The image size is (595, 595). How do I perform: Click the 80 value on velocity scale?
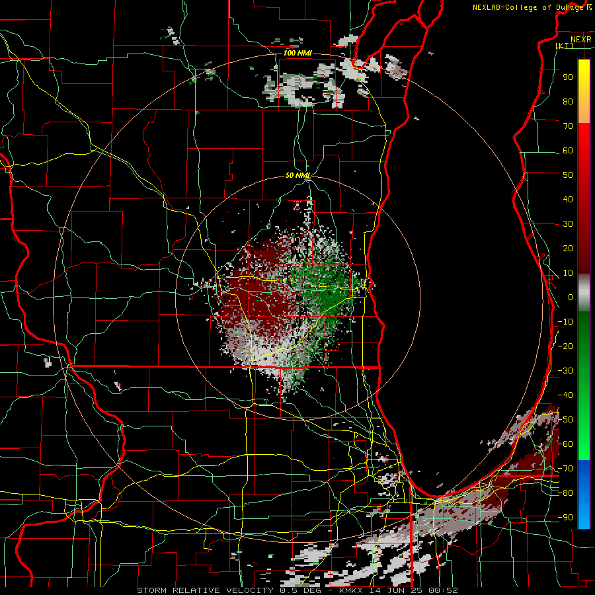(568, 102)
